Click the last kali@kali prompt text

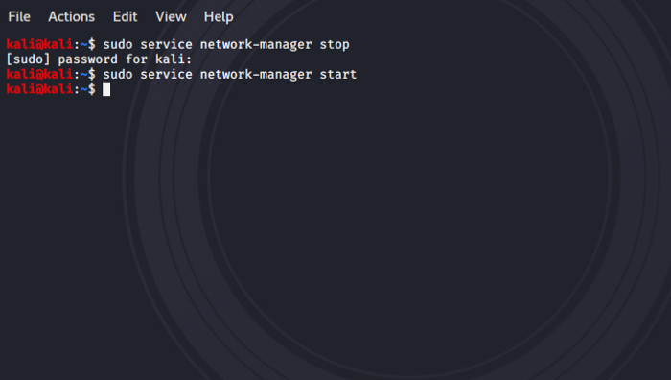[51, 89]
